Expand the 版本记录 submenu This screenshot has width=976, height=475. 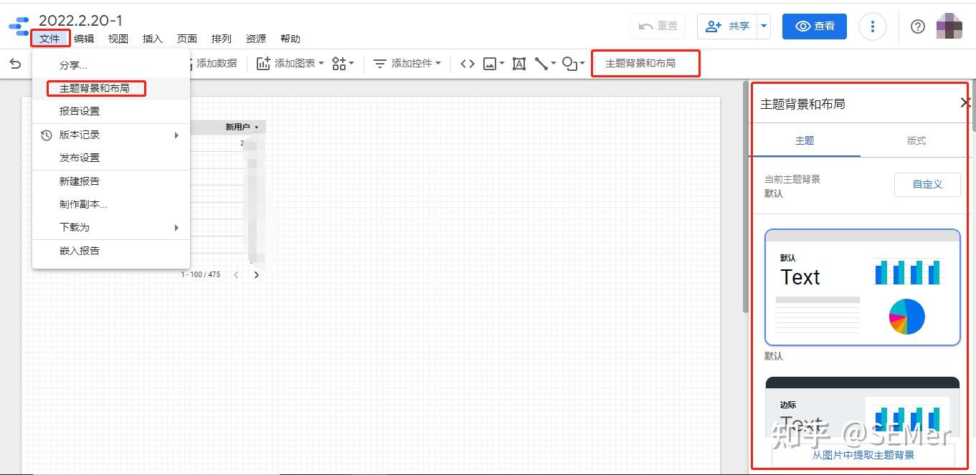point(80,134)
